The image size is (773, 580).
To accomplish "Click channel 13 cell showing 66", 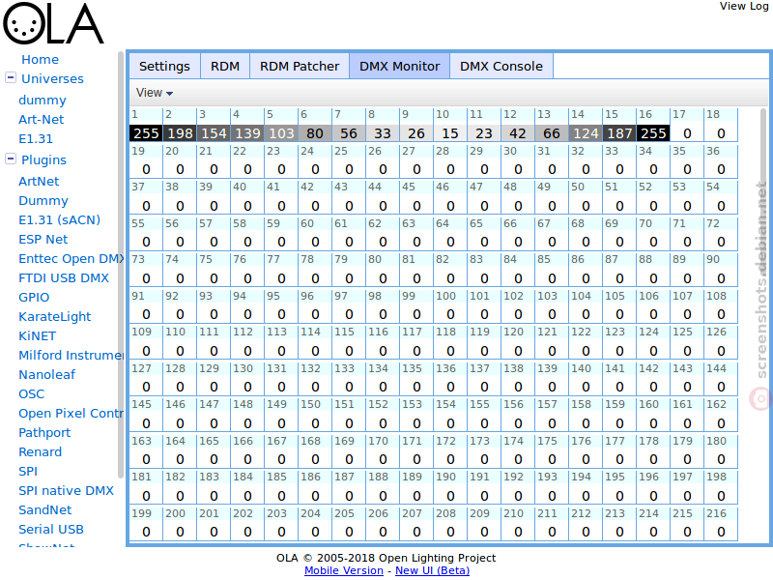I will (x=552, y=125).
